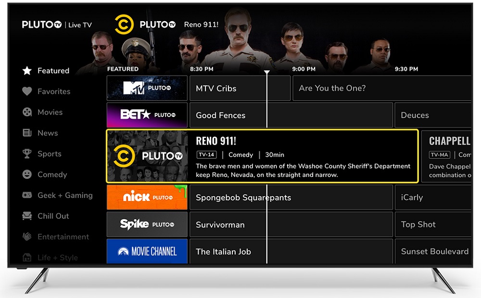Click the Pluto TV logo in top-left
Image resolution: width=481 pixels, height=298 pixels.
pos(43,25)
